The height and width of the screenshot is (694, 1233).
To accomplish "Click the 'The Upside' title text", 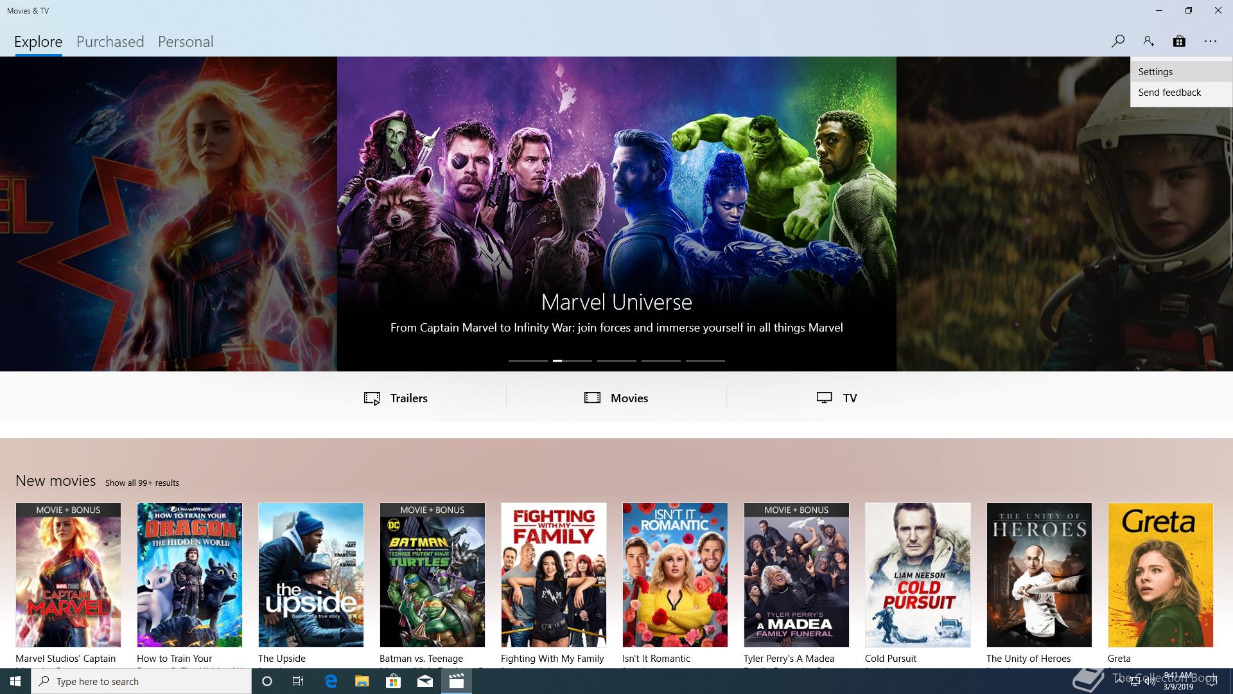I will [x=282, y=659].
